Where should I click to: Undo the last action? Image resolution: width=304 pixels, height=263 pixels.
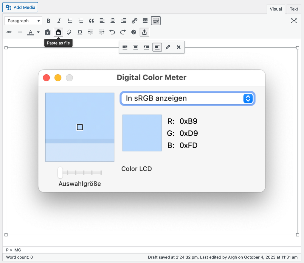pos(112,32)
